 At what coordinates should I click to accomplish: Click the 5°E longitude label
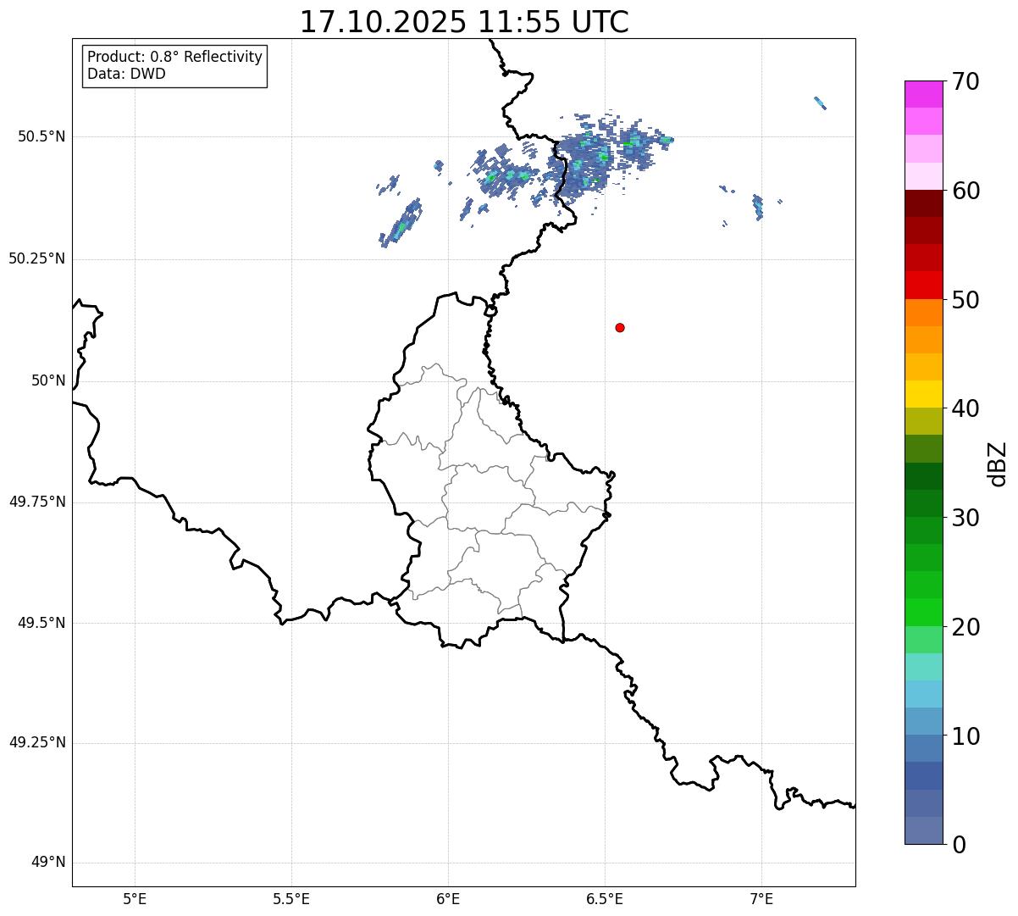pyautogui.click(x=135, y=898)
